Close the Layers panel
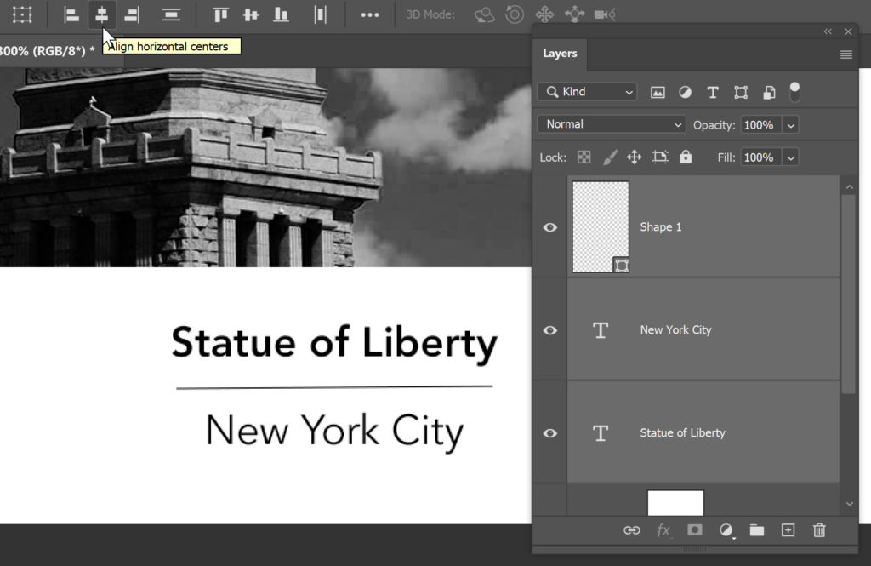This screenshot has width=871, height=566. coord(848,31)
